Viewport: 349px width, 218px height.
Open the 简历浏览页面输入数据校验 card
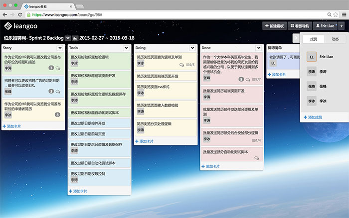(x=166, y=109)
